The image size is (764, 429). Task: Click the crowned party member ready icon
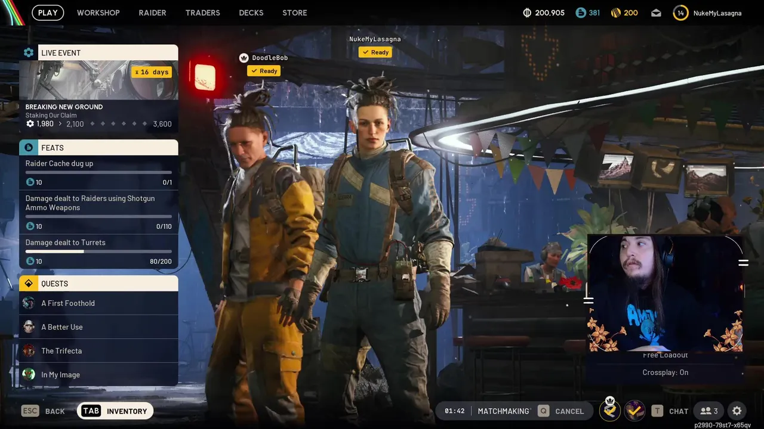point(609,410)
